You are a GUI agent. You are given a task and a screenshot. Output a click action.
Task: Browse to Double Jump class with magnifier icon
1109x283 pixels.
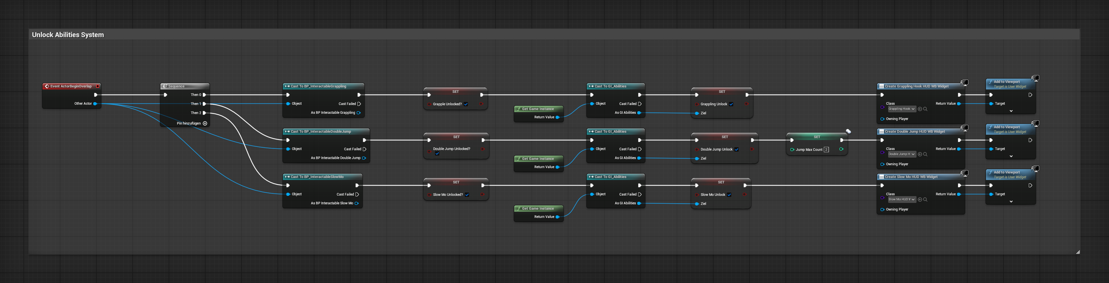925,154
